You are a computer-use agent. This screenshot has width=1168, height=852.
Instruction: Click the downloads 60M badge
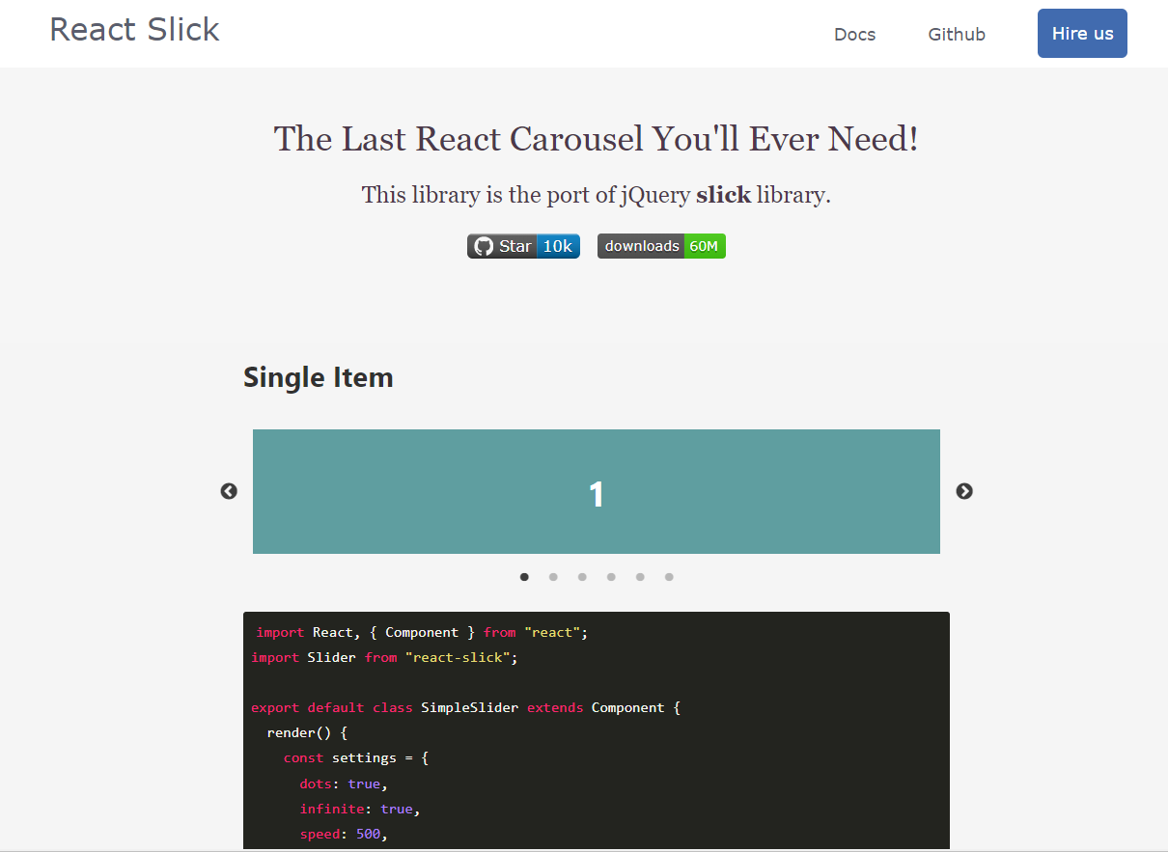coord(661,246)
